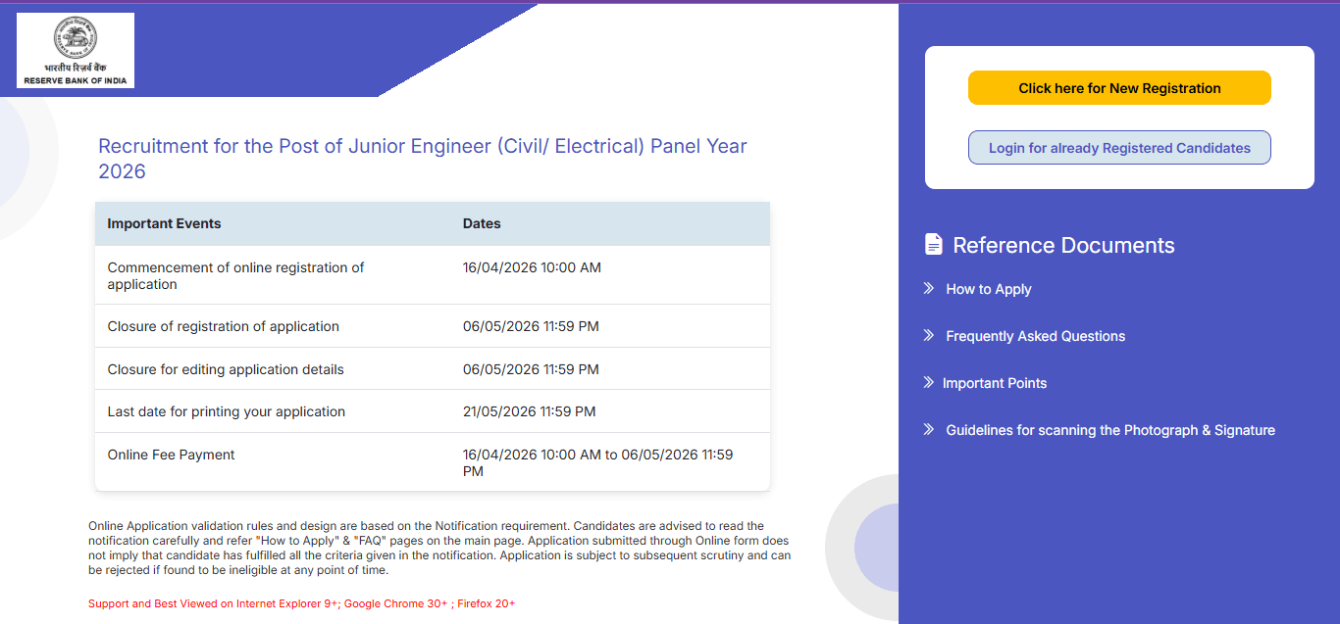Click here for New Registration
The height and width of the screenshot is (624, 1340).
1118,87
